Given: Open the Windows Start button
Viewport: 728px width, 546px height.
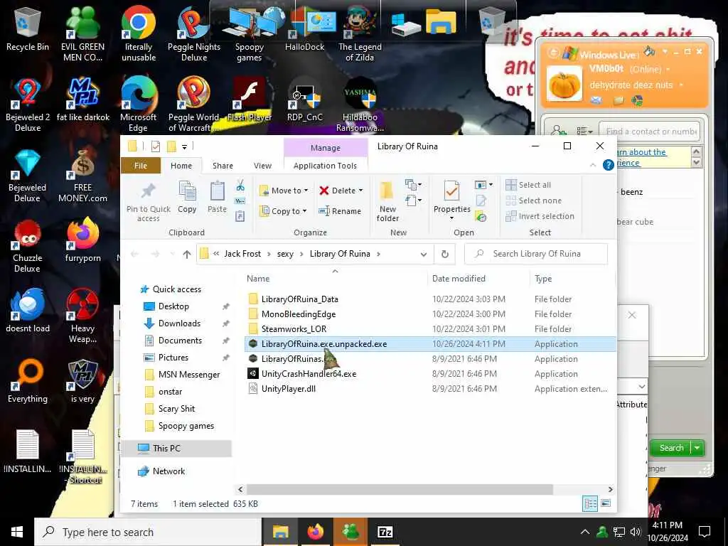Looking at the screenshot, I should (17, 532).
